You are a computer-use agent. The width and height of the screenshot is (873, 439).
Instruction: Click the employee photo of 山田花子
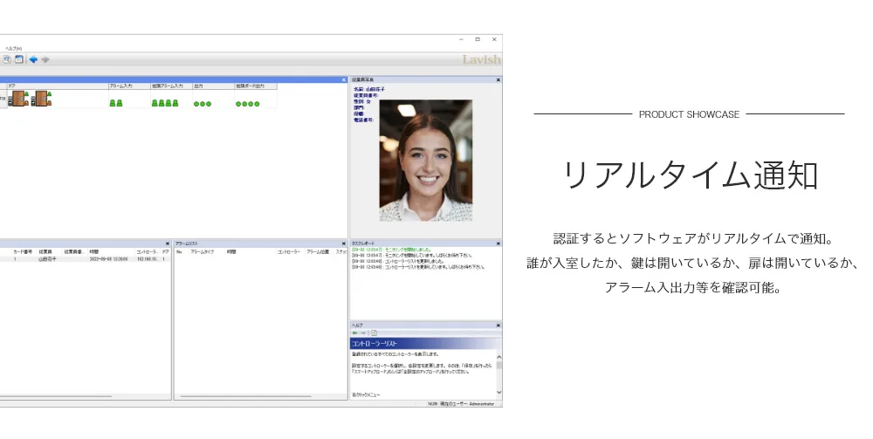click(426, 161)
